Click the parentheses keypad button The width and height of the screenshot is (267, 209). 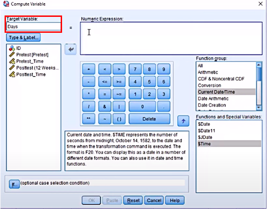[119, 119]
